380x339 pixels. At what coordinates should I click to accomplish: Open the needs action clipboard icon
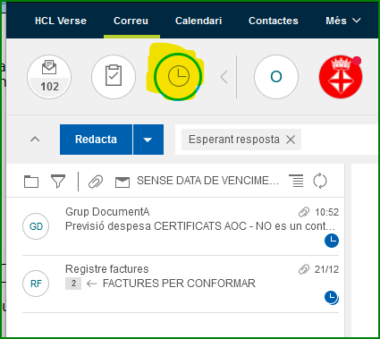pyautogui.click(x=114, y=77)
